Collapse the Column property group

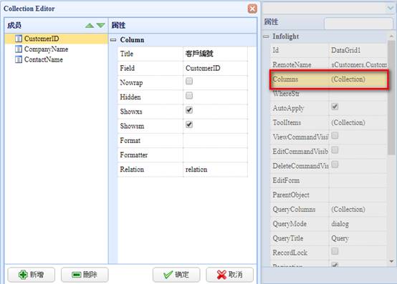pyautogui.click(x=113, y=40)
